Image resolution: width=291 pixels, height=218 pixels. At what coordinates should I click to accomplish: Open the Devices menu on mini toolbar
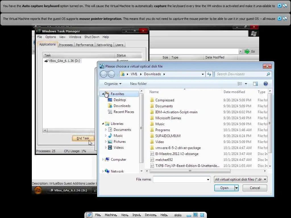(x=150, y=215)
